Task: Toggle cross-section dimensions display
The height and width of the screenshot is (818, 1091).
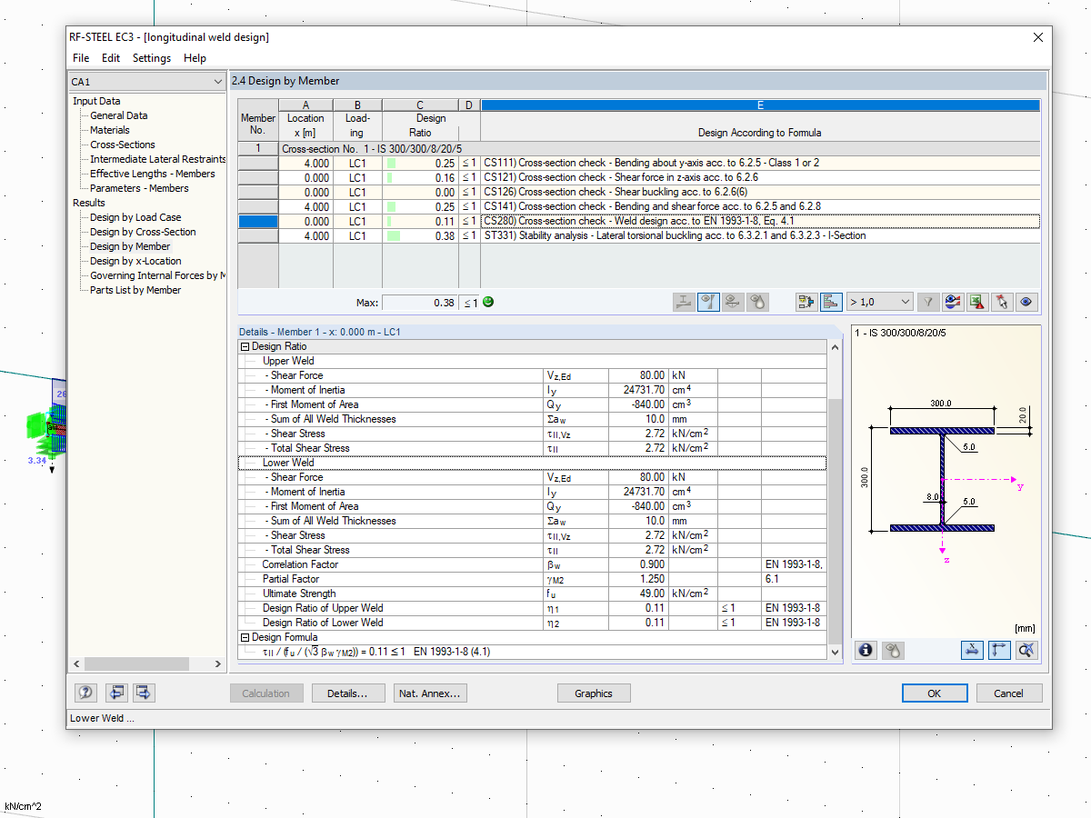Action: 972,650
